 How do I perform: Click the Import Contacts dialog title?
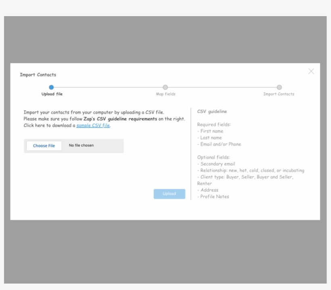pos(38,75)
